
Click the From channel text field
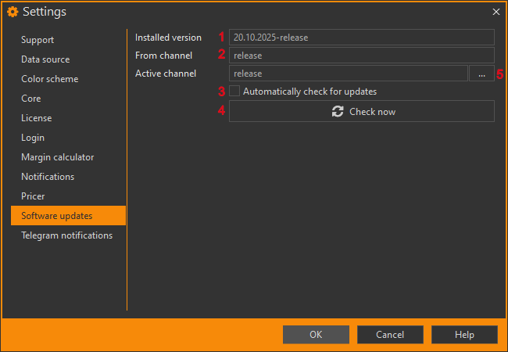click(361, 56)
